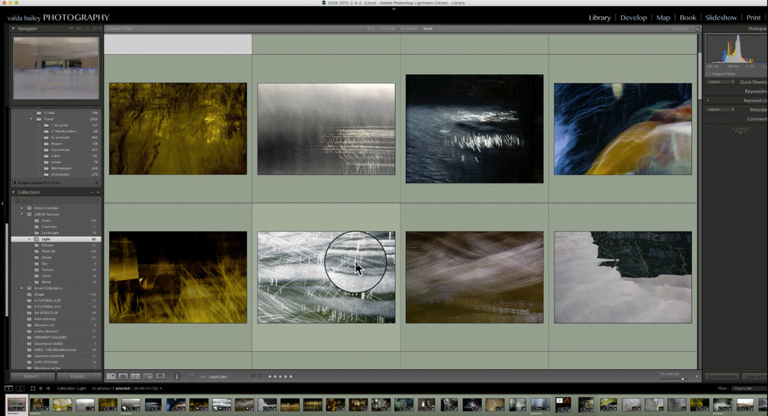The height and width of the screenshot is (416, 768).
Task: Click the main window 1 display icon
Action: pos(9,388)
